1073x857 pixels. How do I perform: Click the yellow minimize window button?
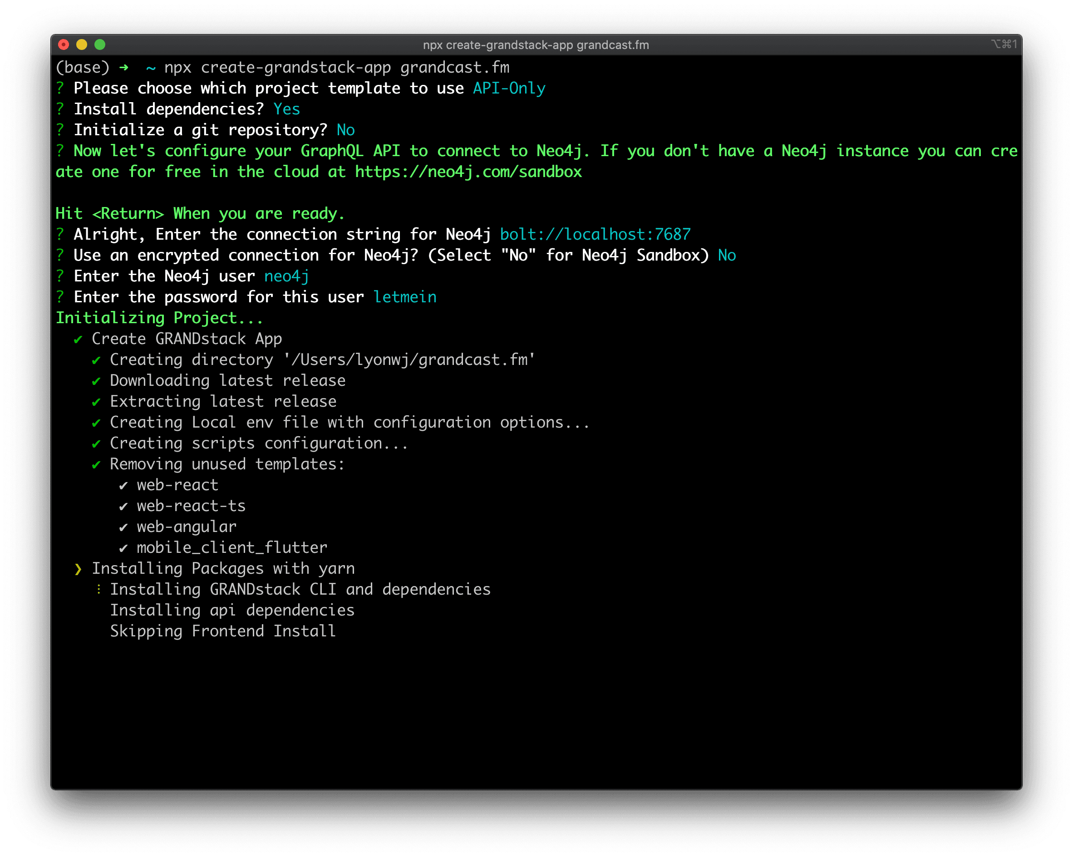click(x=82, y=45)
